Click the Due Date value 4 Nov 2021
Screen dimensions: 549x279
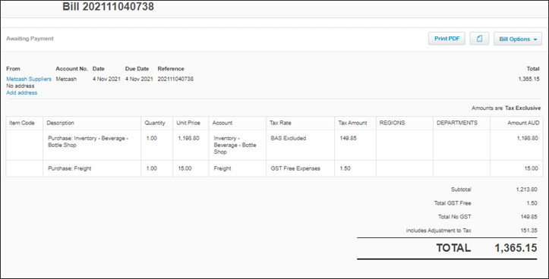pos(139,79)
